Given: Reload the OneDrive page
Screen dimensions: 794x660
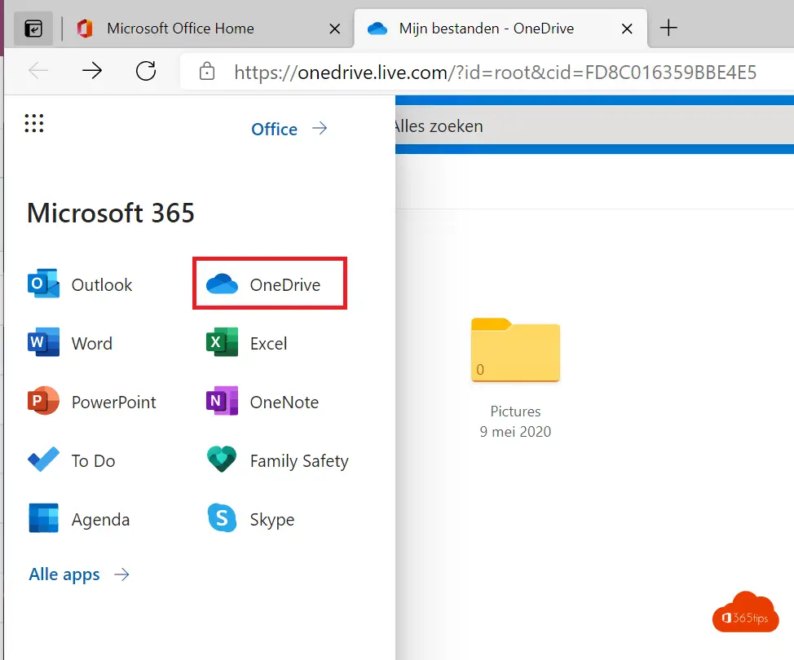Looking at the screenshot, I should coord(146,71).
